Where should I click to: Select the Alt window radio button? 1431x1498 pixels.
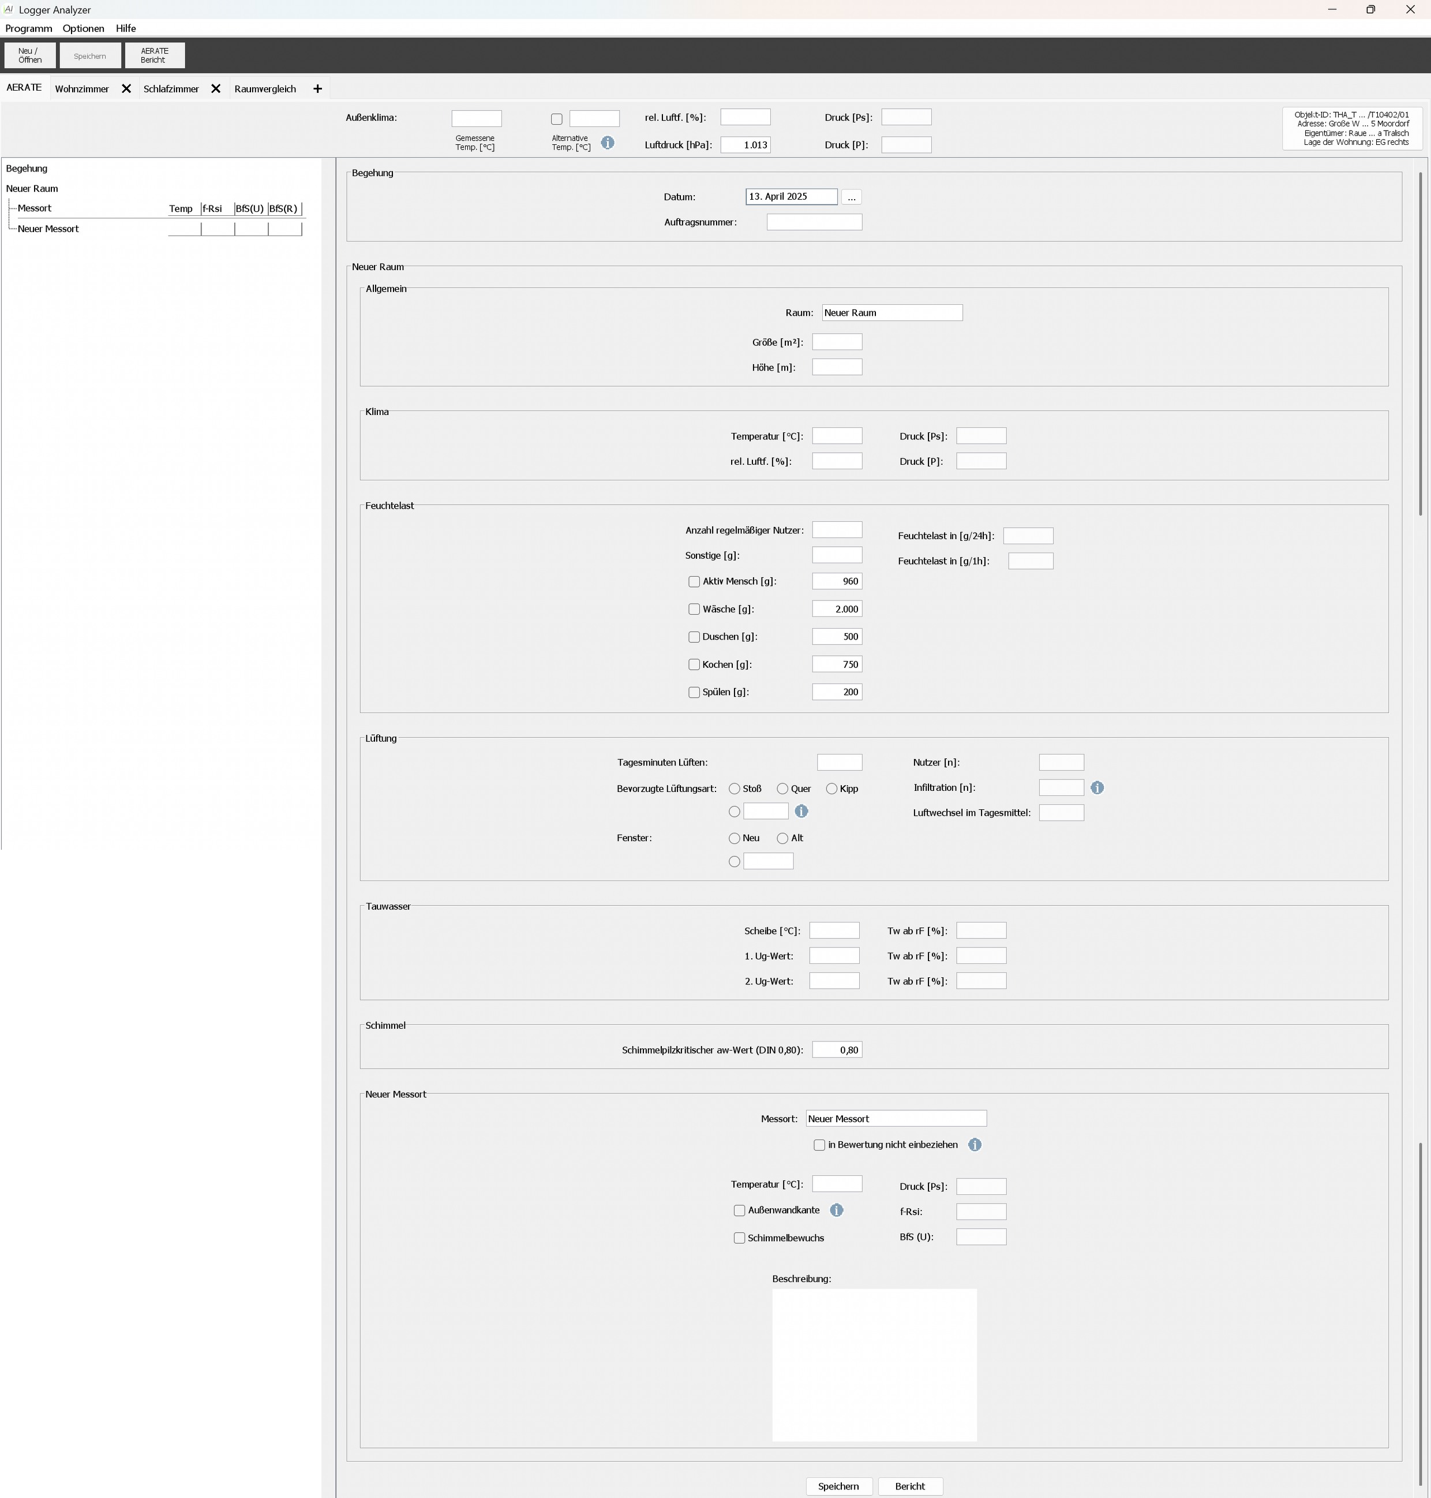782,838
